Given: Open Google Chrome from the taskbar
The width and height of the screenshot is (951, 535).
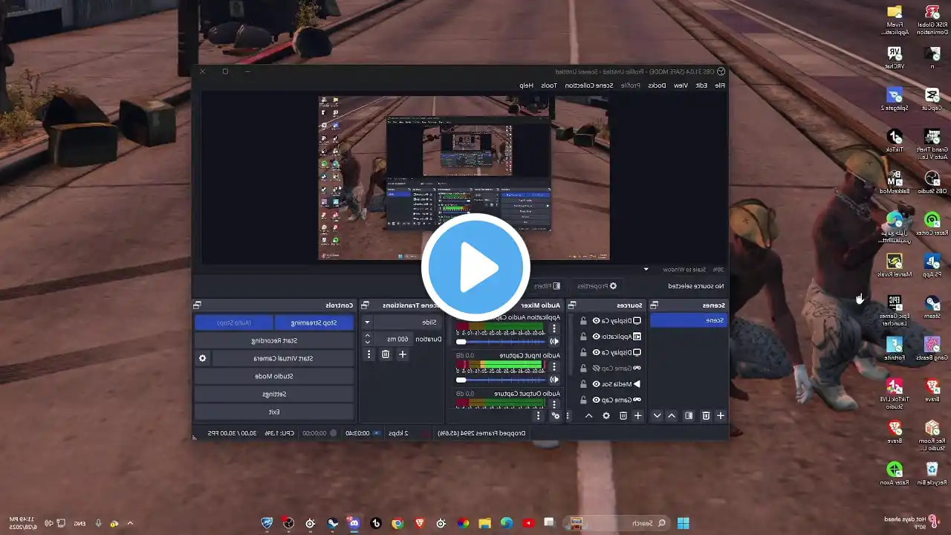Looking at the screenshot, I should [397, 523].
